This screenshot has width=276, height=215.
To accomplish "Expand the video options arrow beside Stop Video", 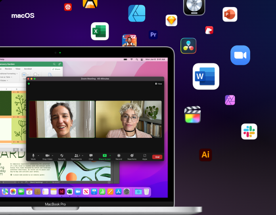I will tap(52, 156).
